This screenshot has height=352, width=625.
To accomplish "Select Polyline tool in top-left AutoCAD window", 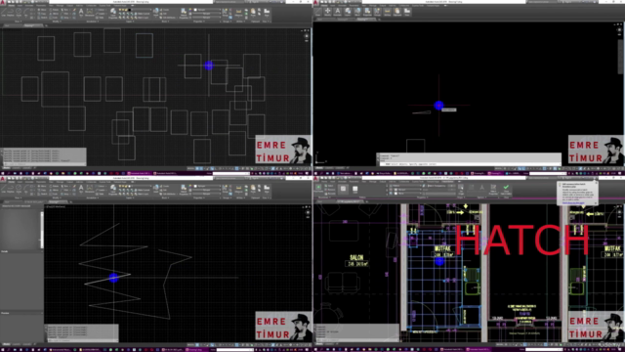I will pos(11,12).
